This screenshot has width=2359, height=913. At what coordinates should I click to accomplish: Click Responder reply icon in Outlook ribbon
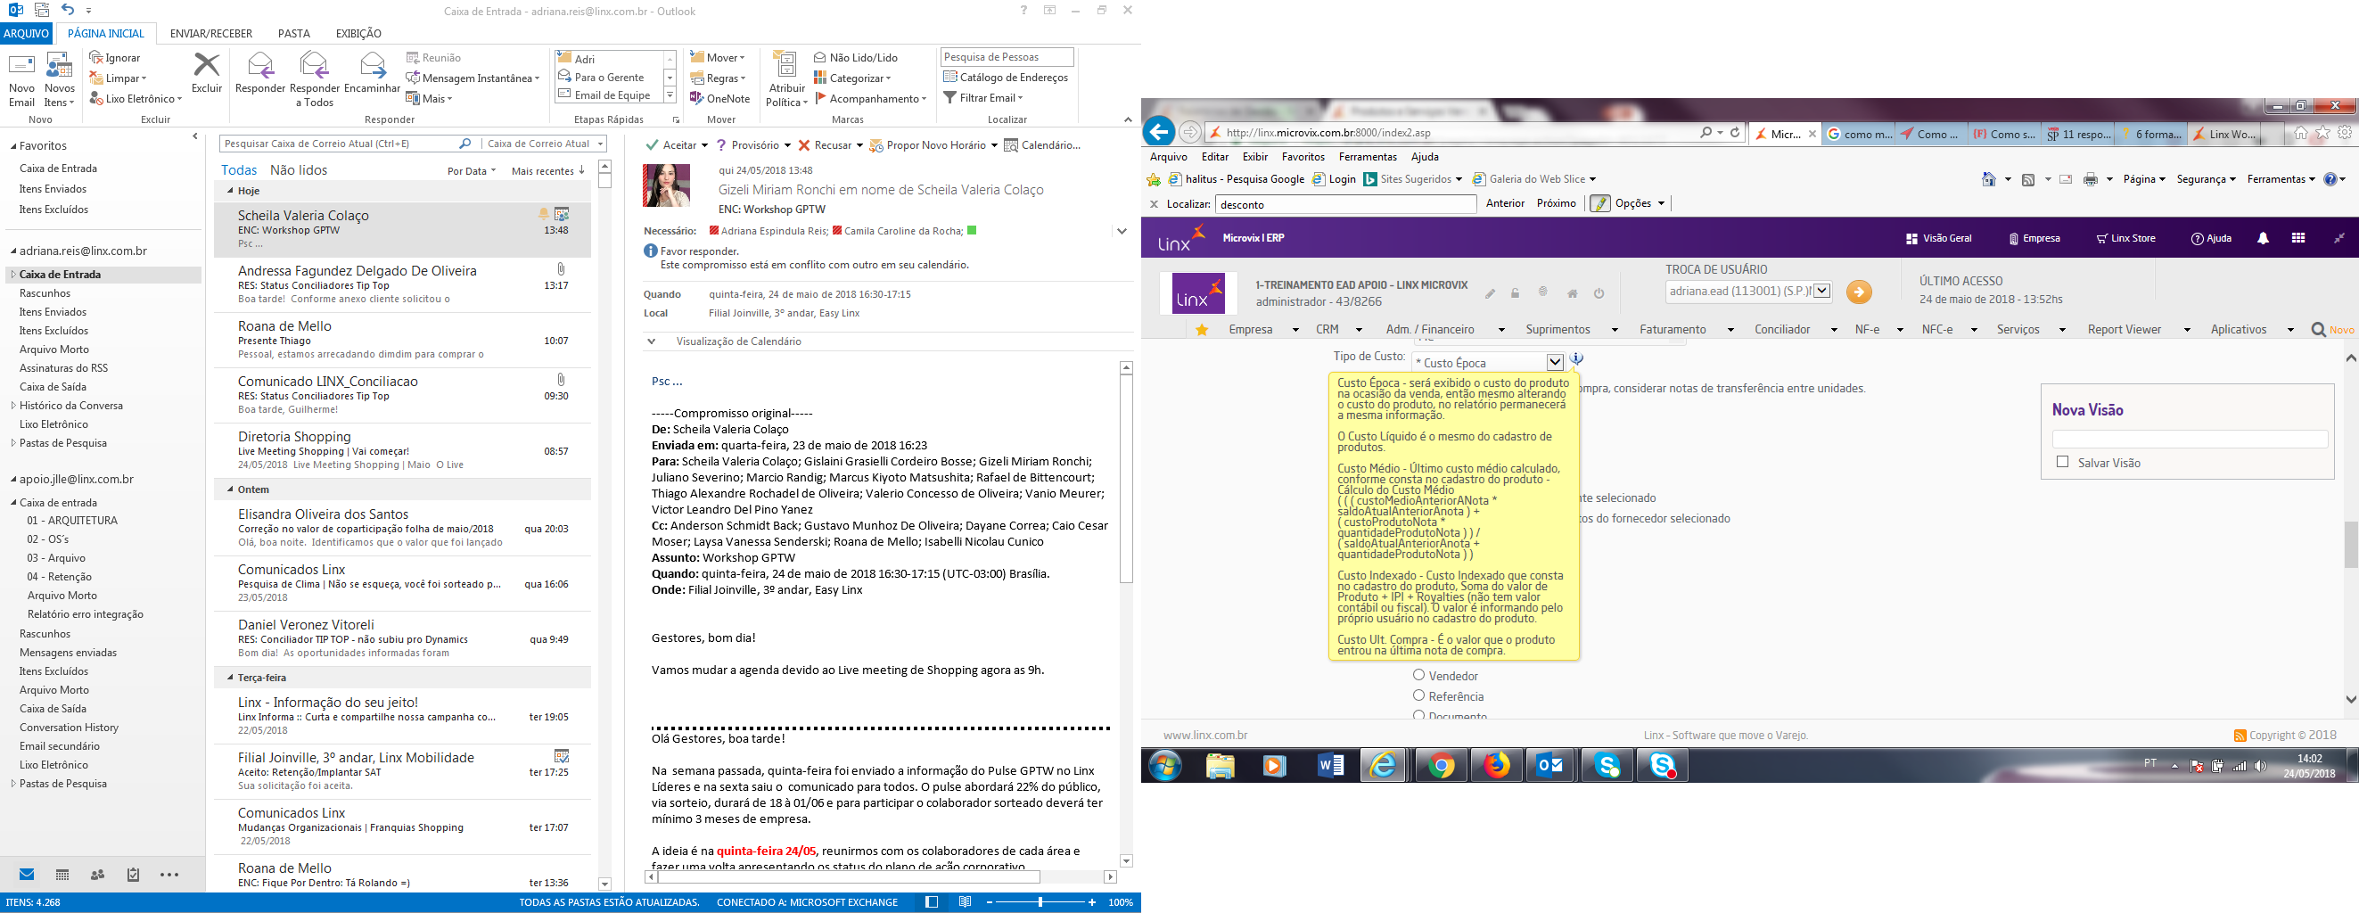[x=260, y=73]
